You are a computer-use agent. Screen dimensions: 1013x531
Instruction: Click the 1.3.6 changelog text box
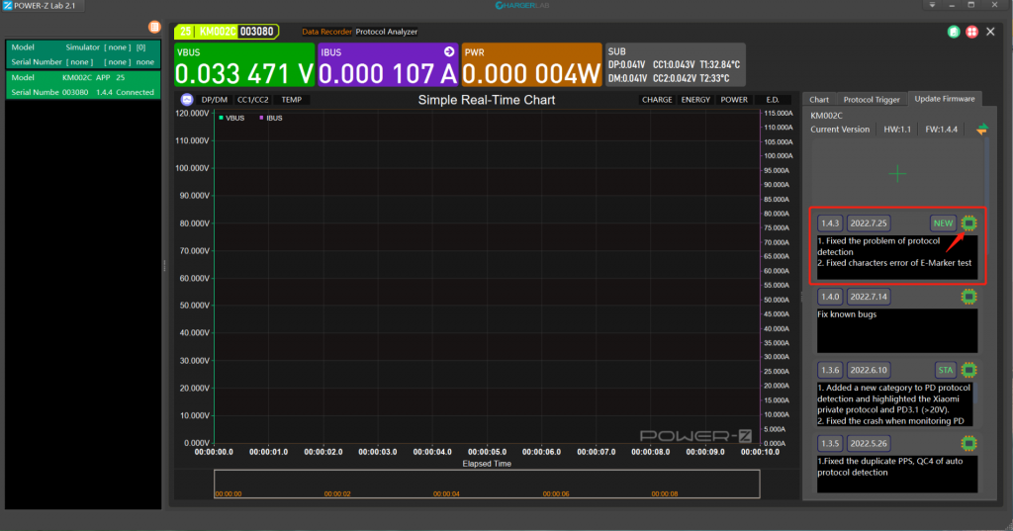pyautogui.click(x=894, y=404)
